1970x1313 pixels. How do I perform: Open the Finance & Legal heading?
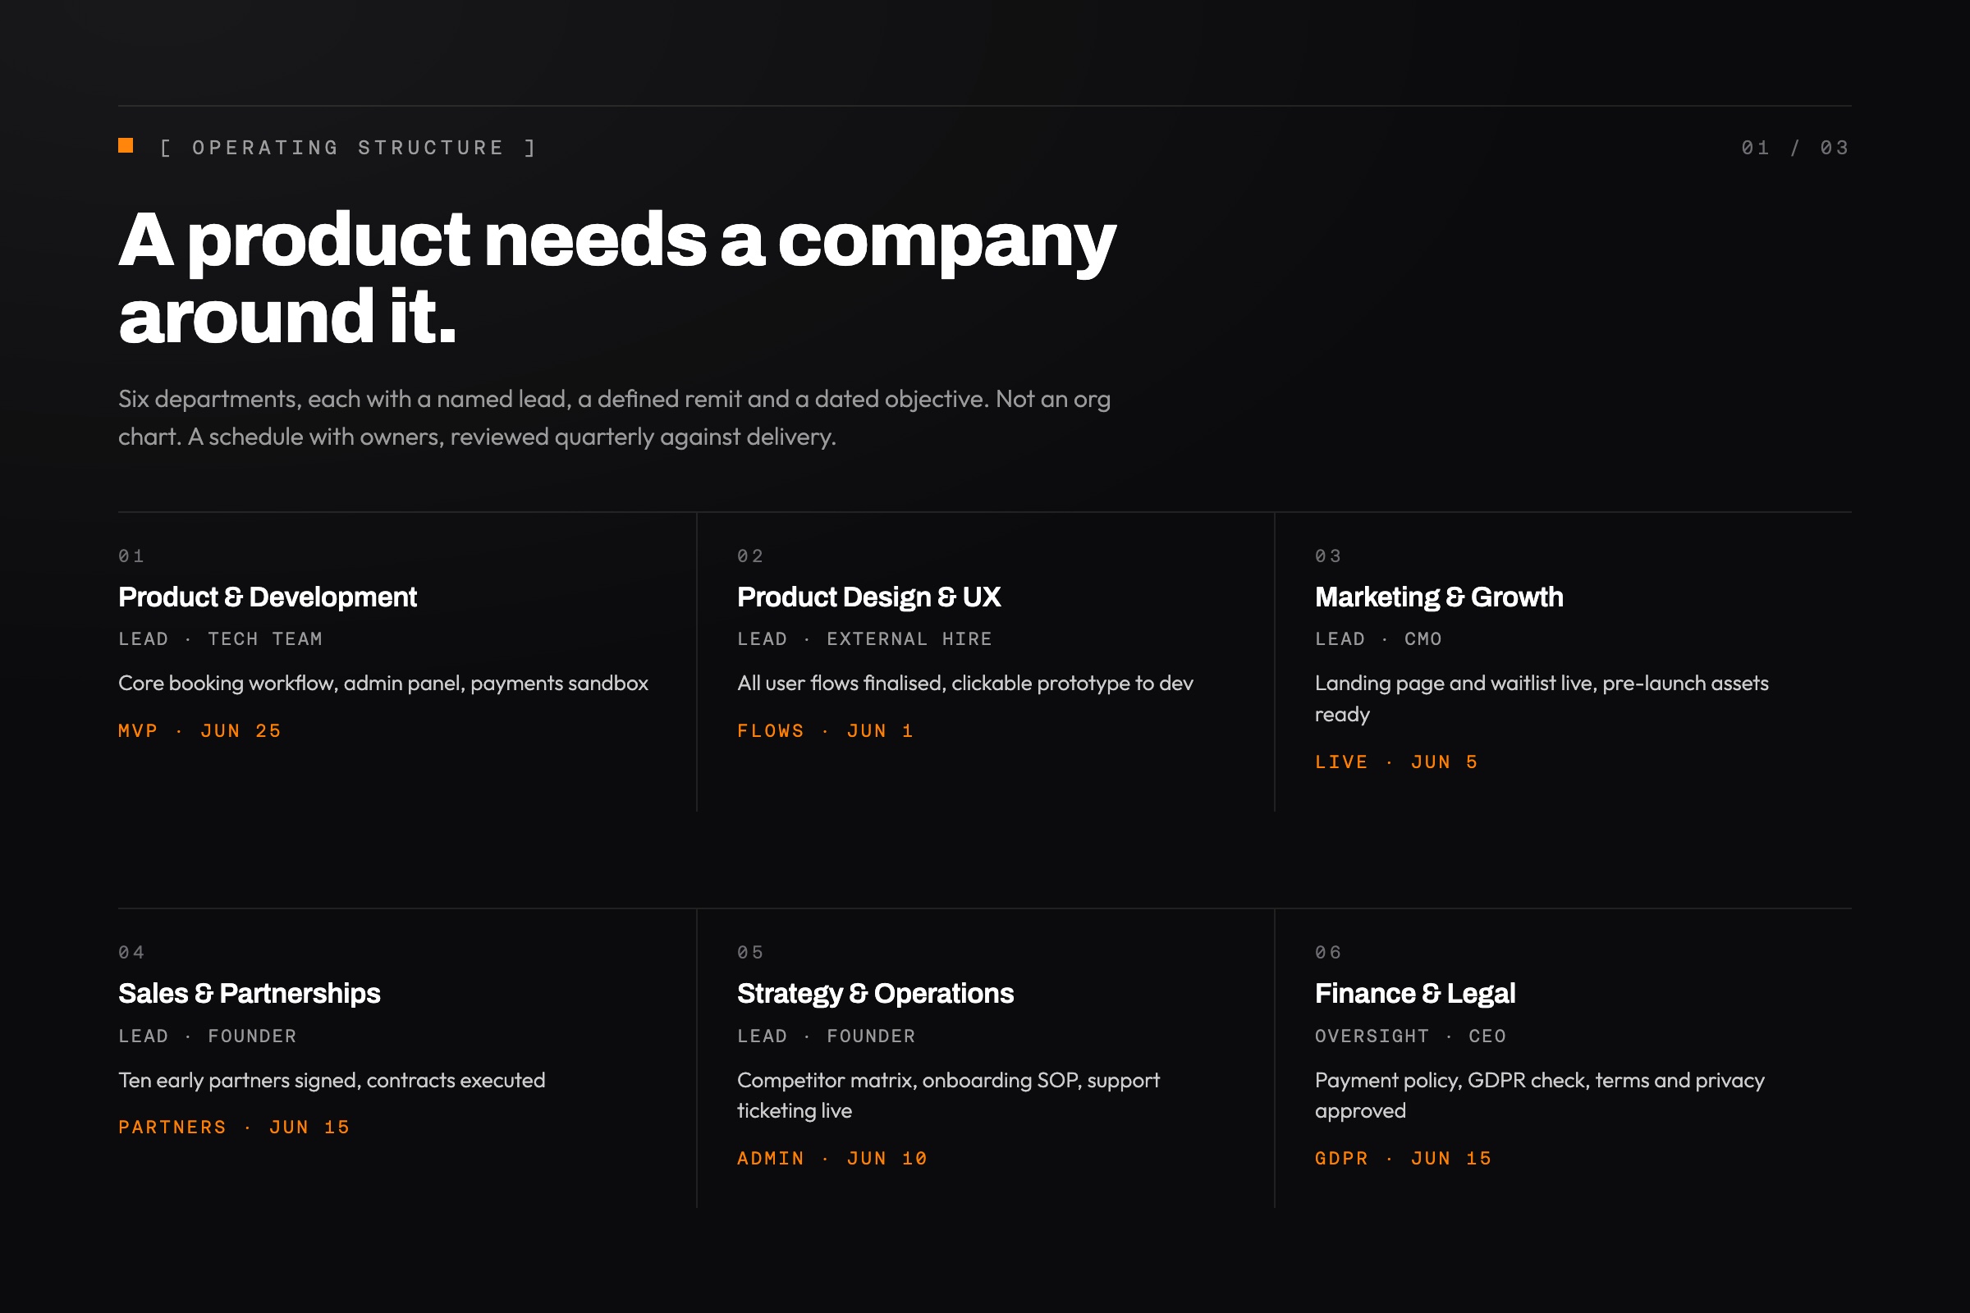1414,993
